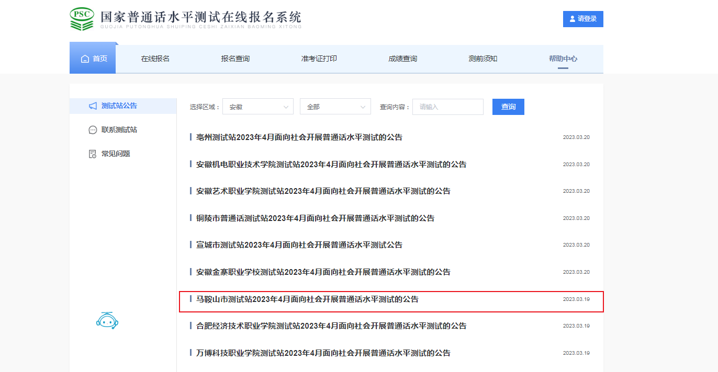718x372 pixels.
Task: Click the user icon in 请登录 button
Action: click(x=572, y=19)
